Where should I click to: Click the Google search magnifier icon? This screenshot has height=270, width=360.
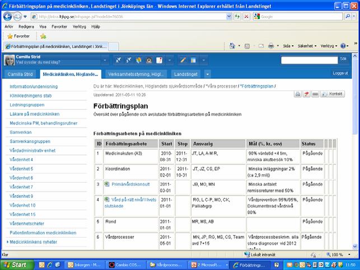click(348, 16)
